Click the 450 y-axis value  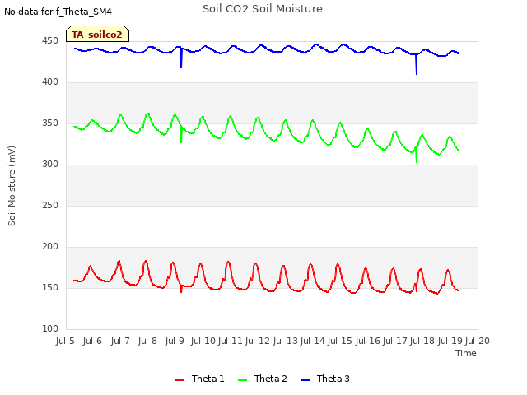click(x=50, y=41)
